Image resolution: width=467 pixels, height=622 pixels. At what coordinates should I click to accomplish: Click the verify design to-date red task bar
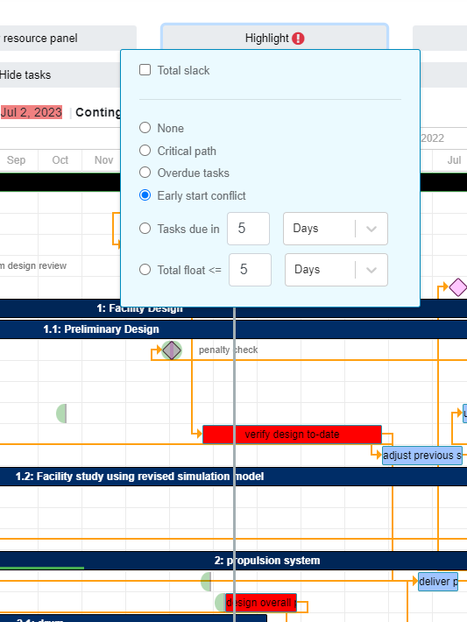[292, 435]
